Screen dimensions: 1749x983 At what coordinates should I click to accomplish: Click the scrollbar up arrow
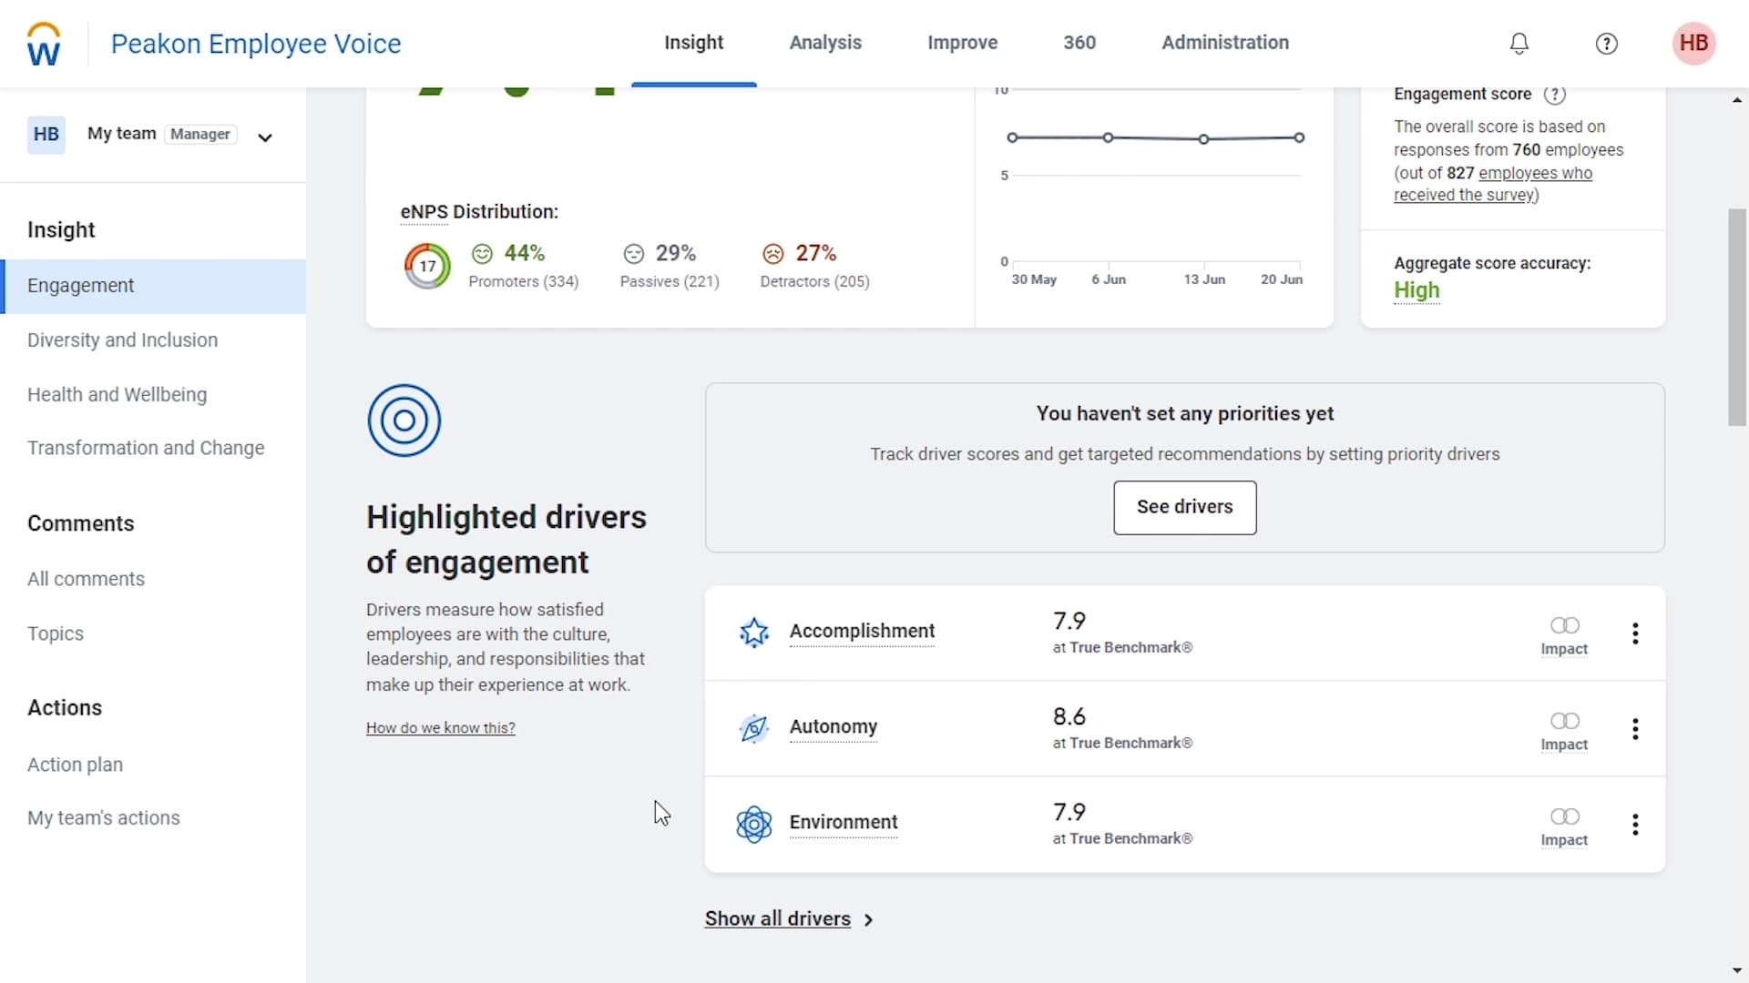coord(1737,100)
